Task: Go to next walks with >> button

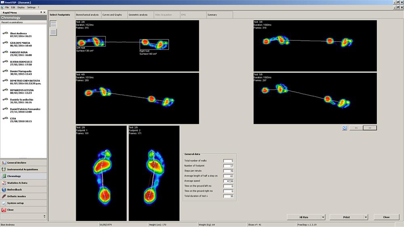Action: pyautogui.click(x=370, y=128)
